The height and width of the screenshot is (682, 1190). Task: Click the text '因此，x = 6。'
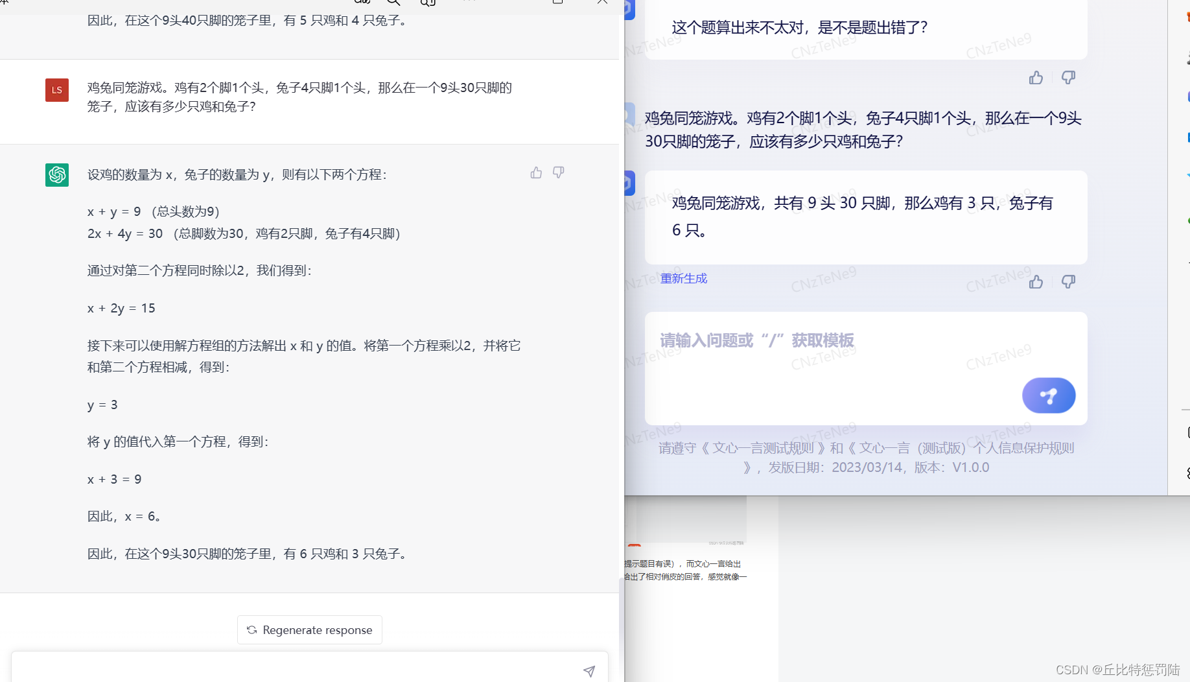click(124, 516)
